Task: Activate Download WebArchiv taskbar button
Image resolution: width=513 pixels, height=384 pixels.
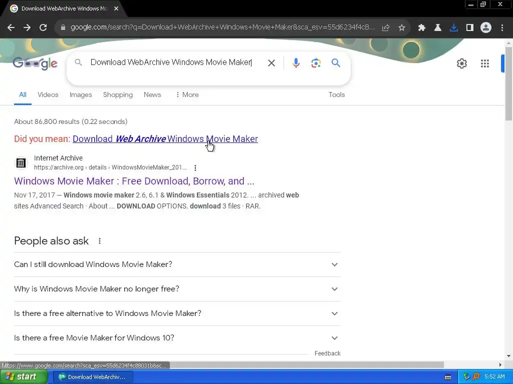Action: [x=93, y=377]
